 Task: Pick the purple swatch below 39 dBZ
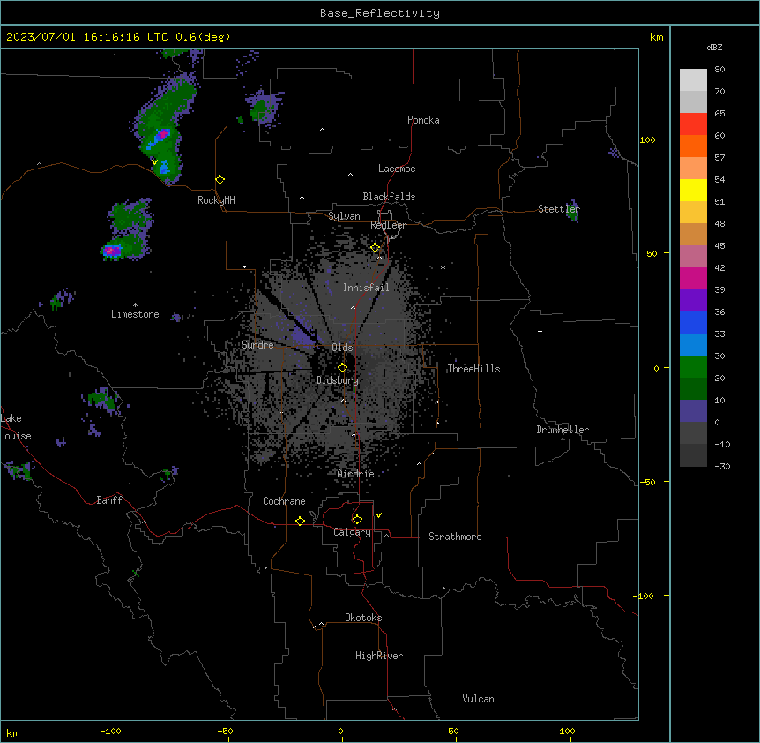click(x=693, y=300)
